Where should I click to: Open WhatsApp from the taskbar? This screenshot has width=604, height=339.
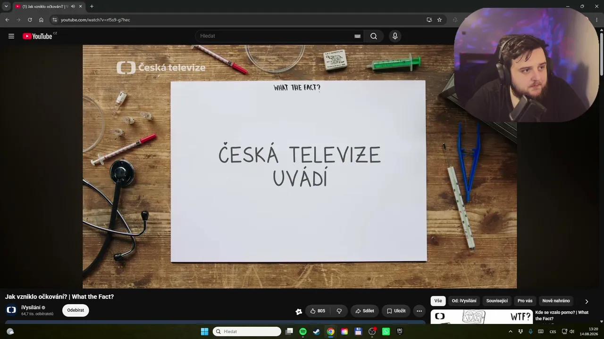[386, 331]
